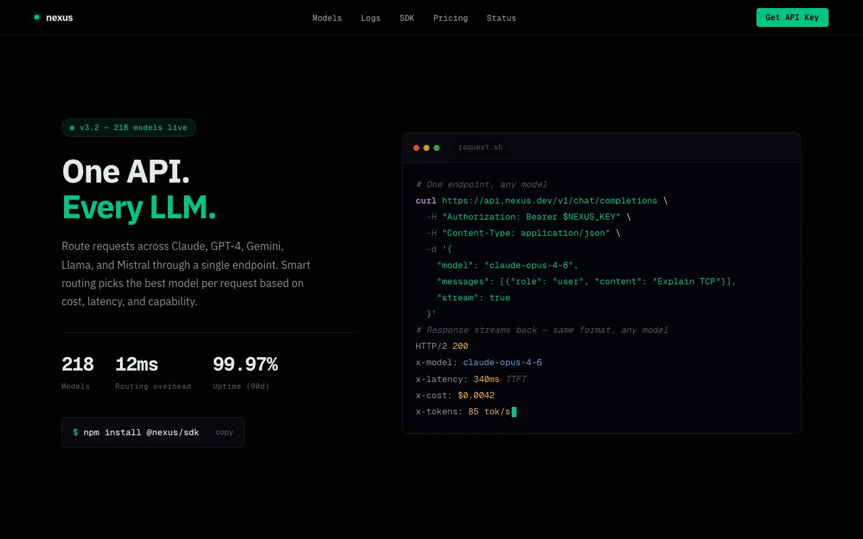Click the green nexus logo dot
Screen dimensions: 863x539
[x=36, y=18]
